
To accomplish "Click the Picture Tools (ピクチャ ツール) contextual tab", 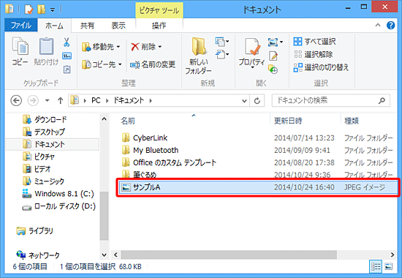I will tap(159, 10).
